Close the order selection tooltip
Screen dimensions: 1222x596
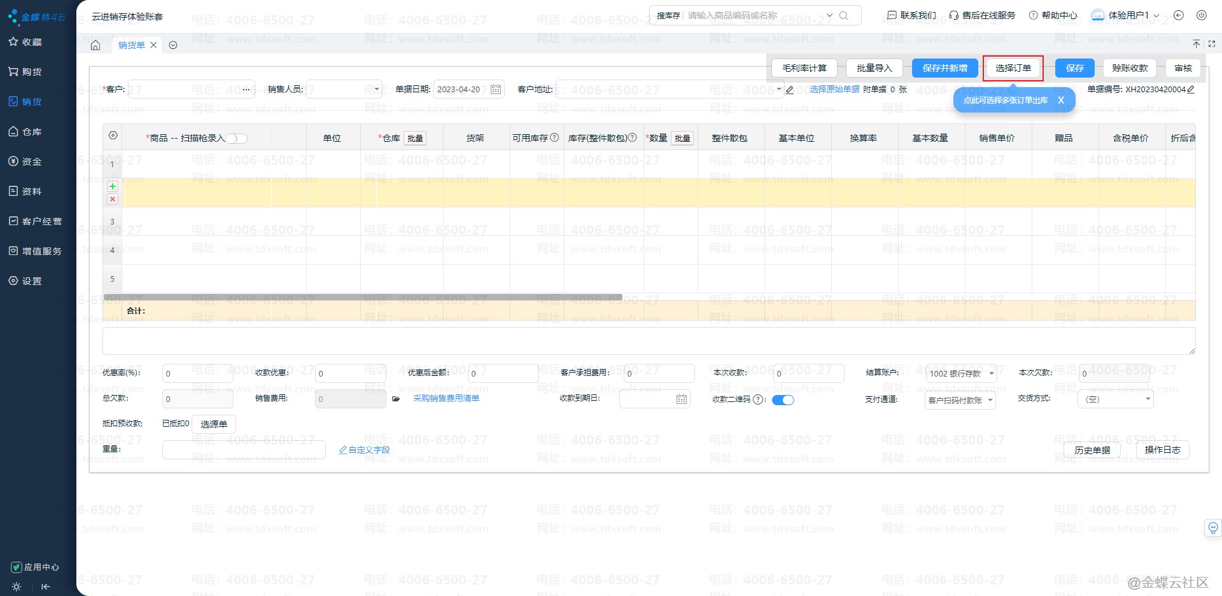(x=1061, y=100)
